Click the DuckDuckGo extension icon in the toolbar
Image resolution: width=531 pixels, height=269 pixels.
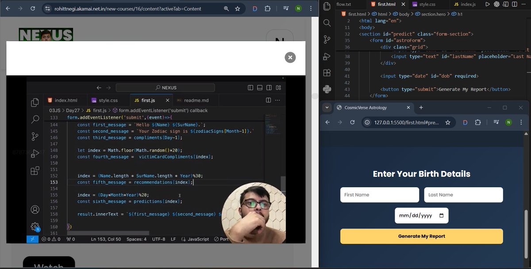465,123
